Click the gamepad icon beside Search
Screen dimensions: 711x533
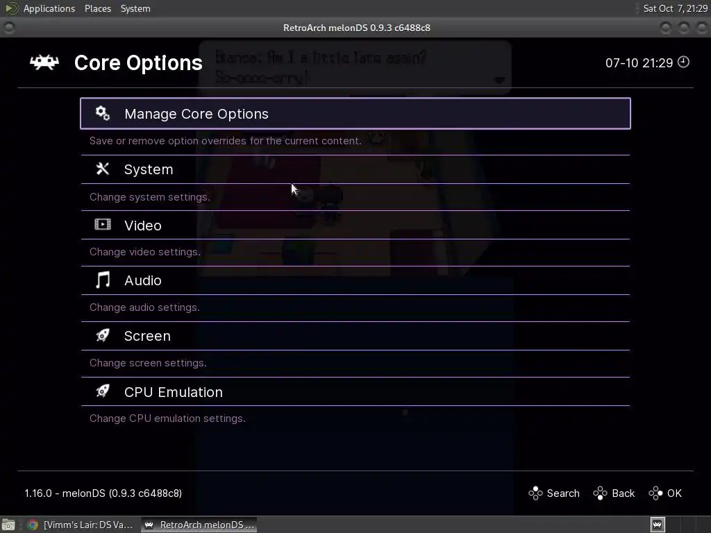click(x=535, y=493)
